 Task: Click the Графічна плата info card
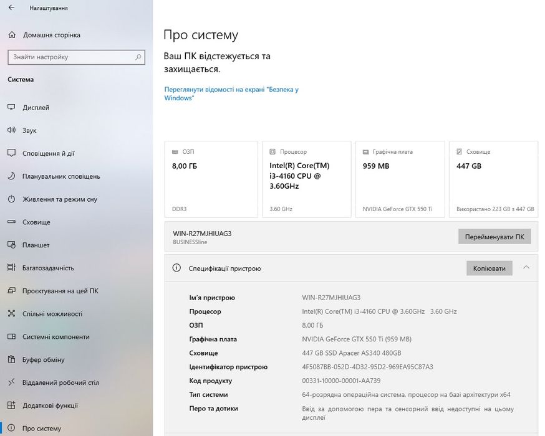pyautogui.click(x=400, y=179)
